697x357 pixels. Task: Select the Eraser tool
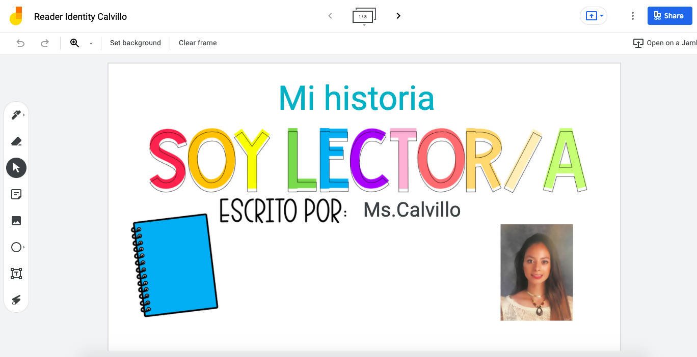(16, 141)
